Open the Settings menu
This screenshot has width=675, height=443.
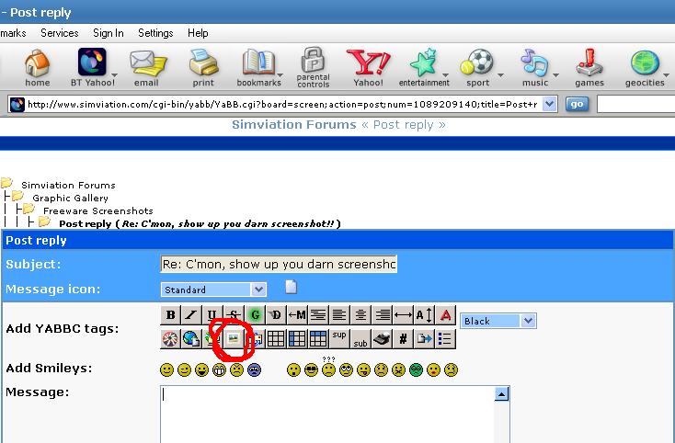click(x=155, y=33)
